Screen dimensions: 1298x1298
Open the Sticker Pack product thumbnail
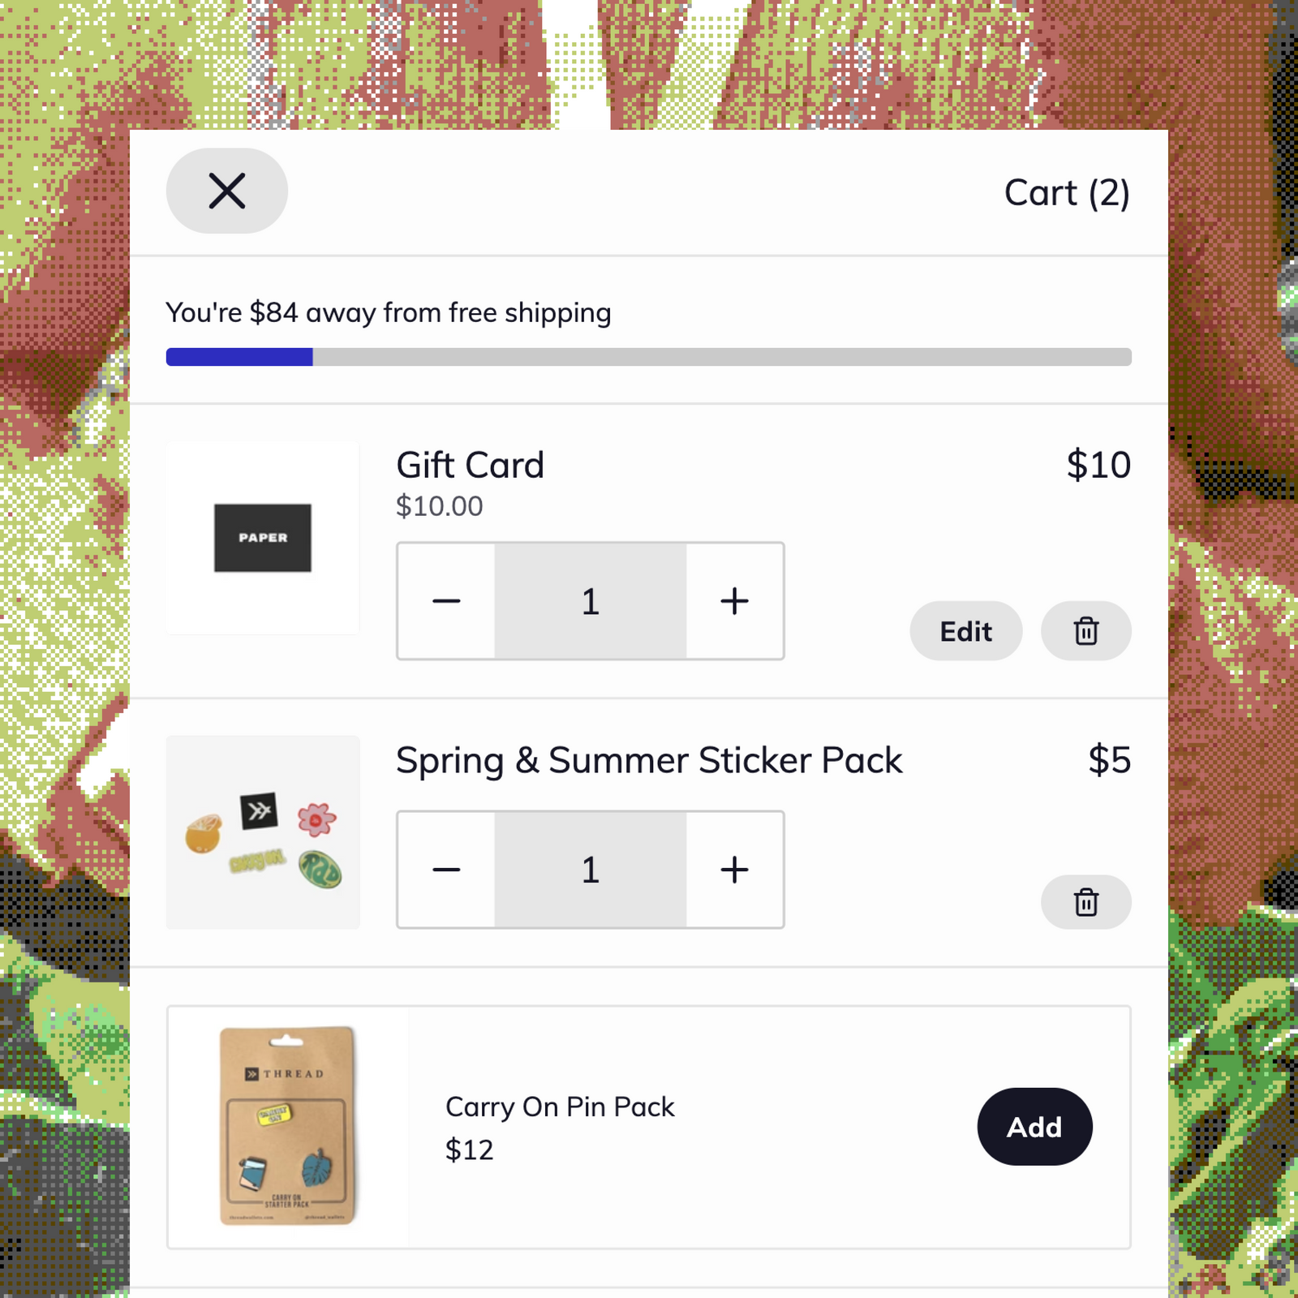pyautogui.click(x=263, y=832)
